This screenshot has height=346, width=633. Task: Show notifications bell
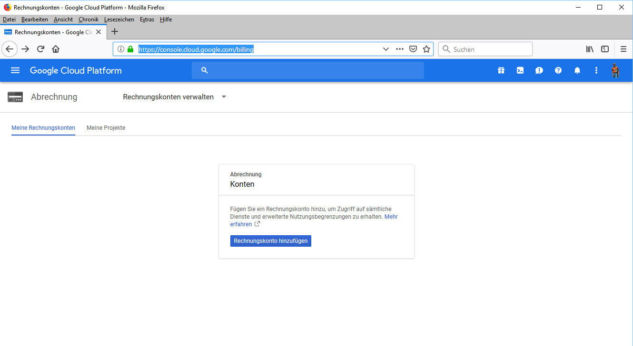coord(577,70)
